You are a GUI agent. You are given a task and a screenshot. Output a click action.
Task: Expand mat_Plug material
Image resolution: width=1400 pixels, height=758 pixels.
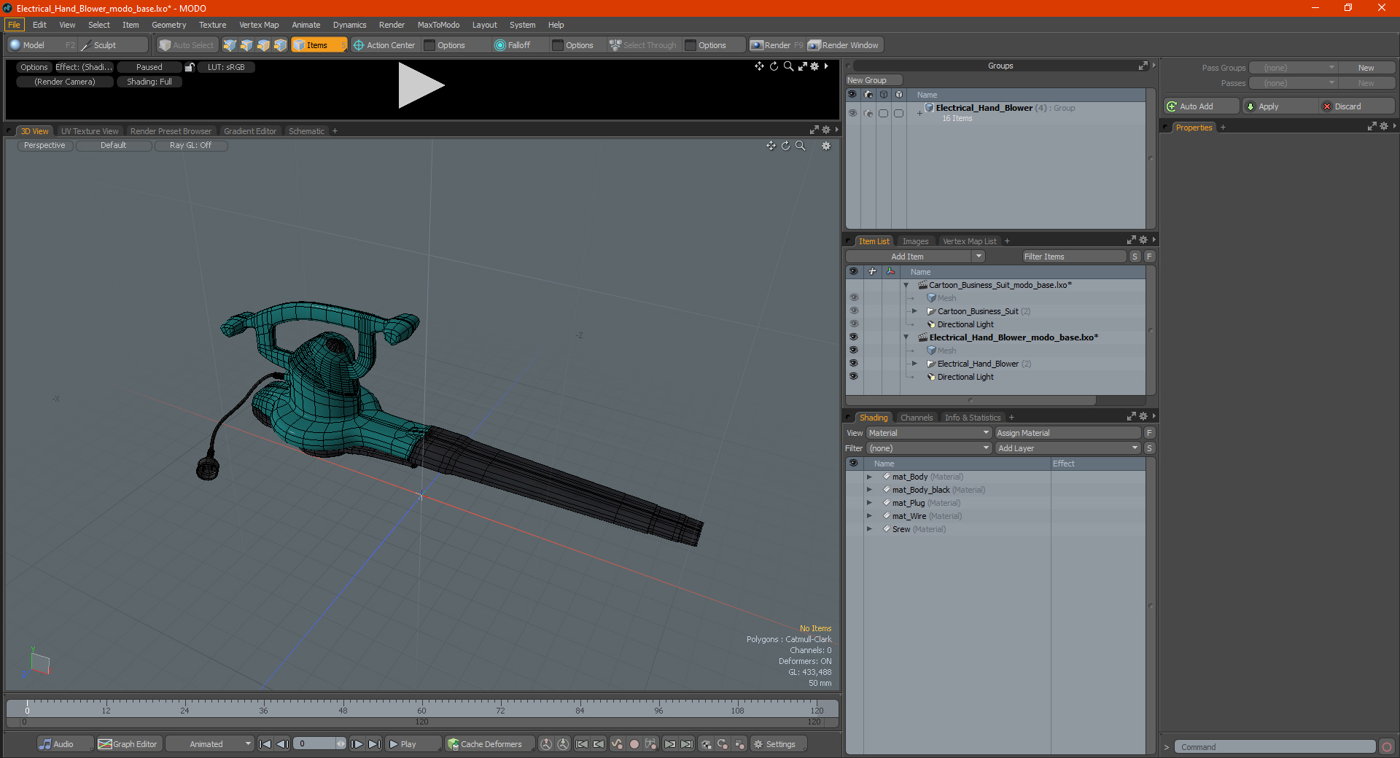click(869, 503)
